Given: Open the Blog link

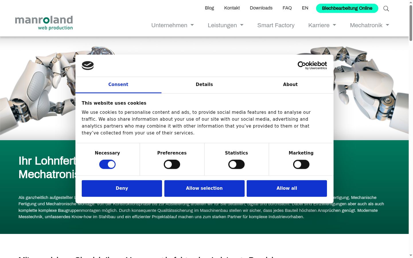Looking at the screenshot, I should point(209,8).
